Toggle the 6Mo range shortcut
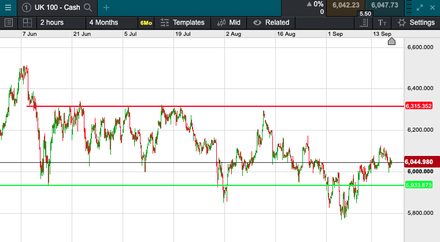 [x=146, y=23]
